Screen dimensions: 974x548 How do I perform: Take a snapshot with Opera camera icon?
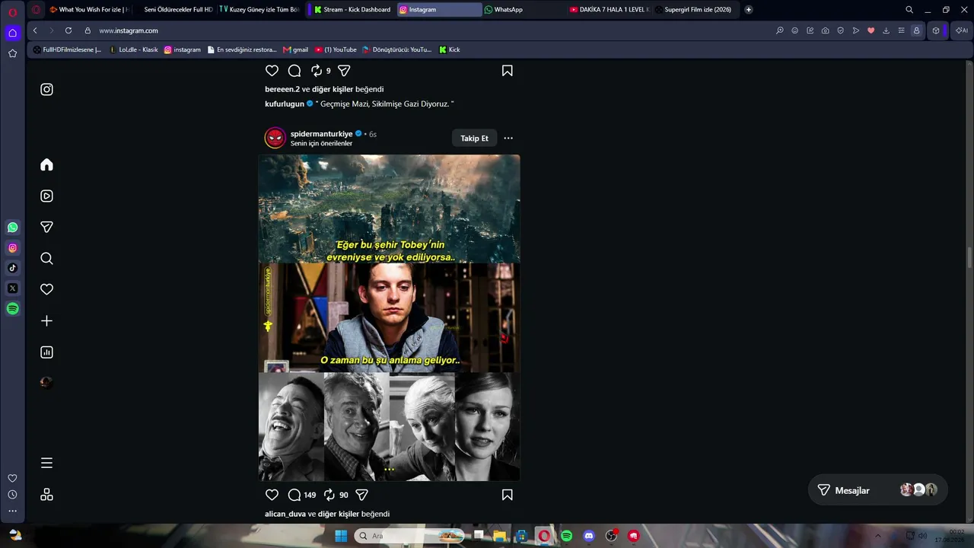tap(825, 30)
